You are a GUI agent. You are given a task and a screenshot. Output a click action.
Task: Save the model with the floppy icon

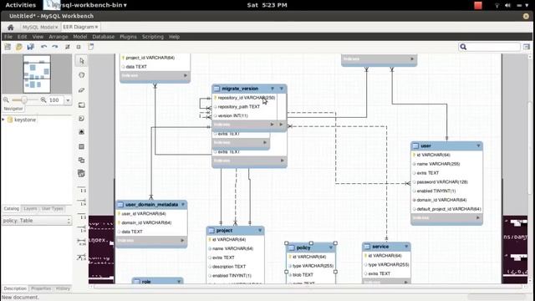pos(30,47)
